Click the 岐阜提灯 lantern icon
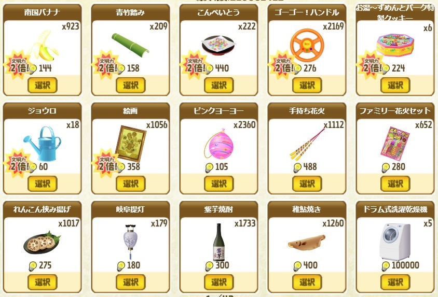This screenshot has width=438, height=297. [130, 241]
